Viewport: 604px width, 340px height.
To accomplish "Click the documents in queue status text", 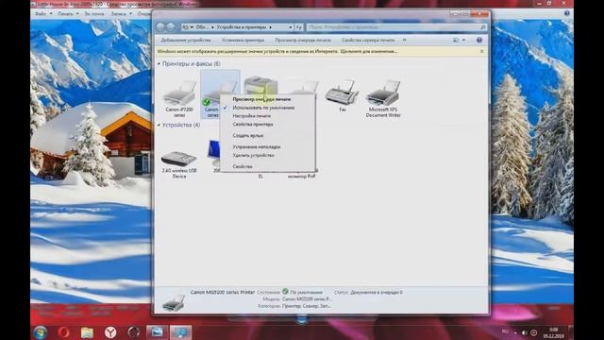I will pyautogui.click(x=376, y=292).
